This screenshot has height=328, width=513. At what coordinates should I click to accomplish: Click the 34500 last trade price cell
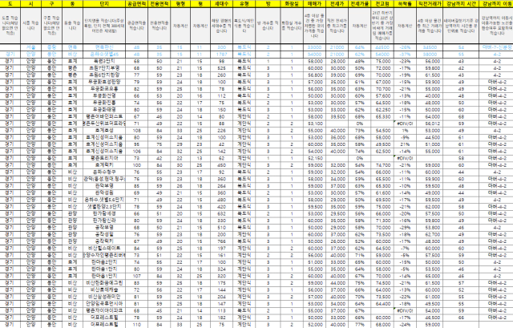coord(430,47)
